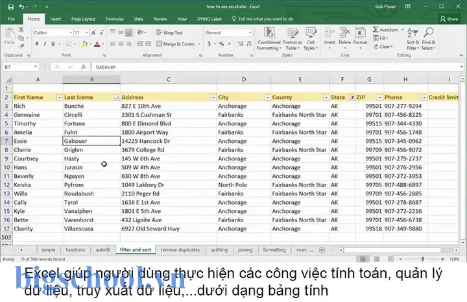Screen dimensions: 467x302
Task: Click the Share button
Action: tap(449, 19)
